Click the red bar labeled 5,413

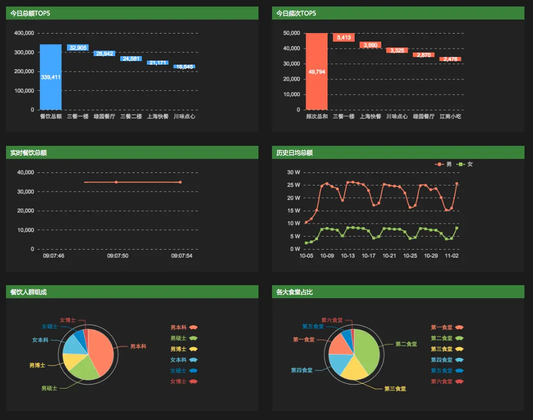(344, 38)
